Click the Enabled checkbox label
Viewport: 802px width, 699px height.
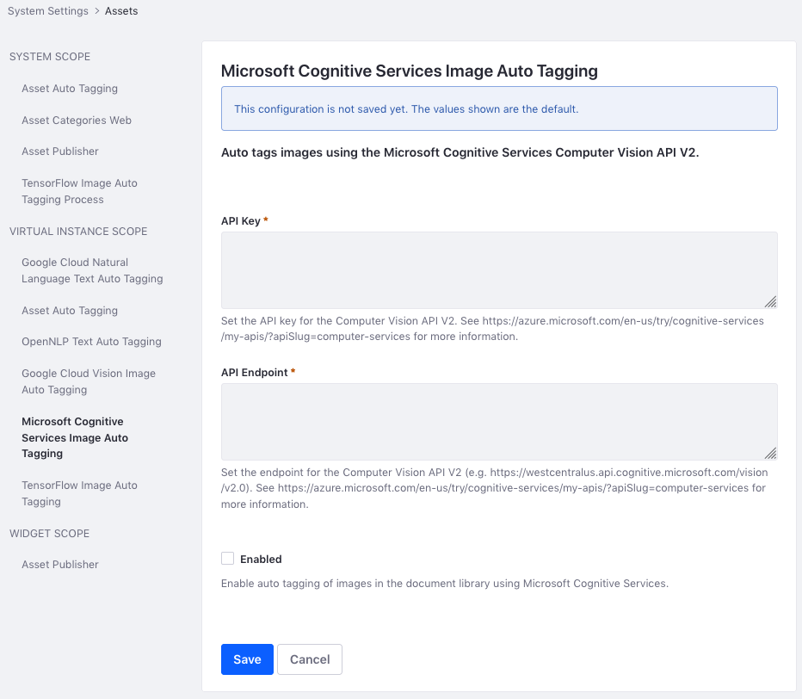(x=261, y=560)
